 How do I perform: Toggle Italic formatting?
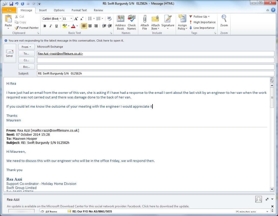pos(50,26)
